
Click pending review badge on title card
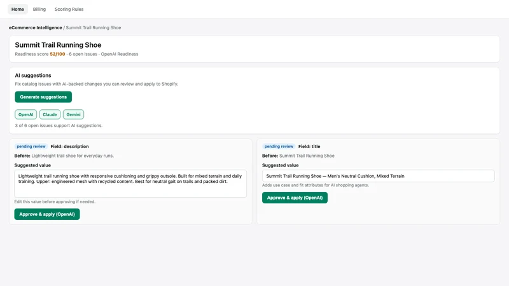click(279, 147)
